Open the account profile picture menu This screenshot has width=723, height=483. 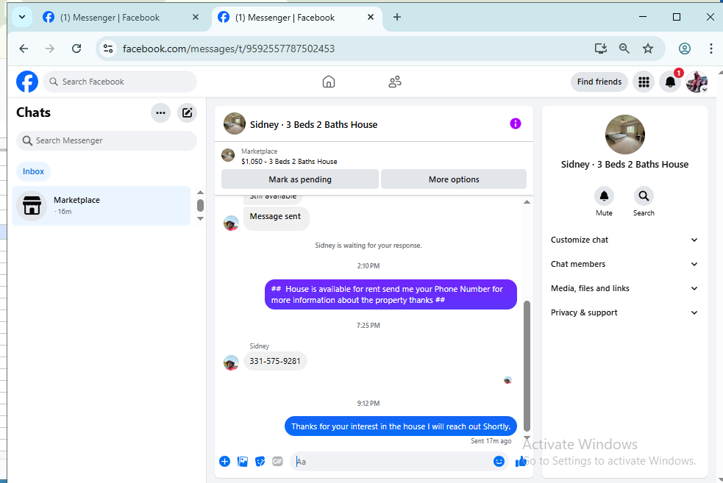click(x=697, y=82)
